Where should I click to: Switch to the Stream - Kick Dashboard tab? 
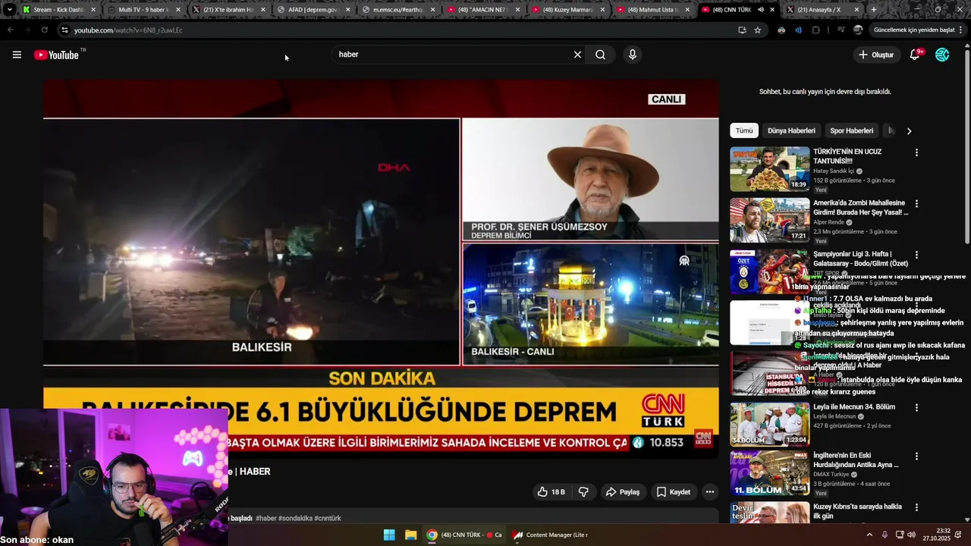58,9
